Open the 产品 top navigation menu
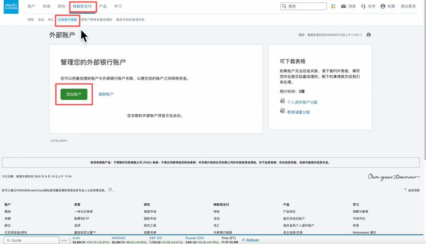The image size is (426, 244). pos(103,6)
